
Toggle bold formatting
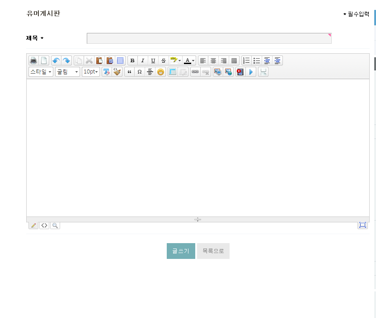tap(132, 60)
